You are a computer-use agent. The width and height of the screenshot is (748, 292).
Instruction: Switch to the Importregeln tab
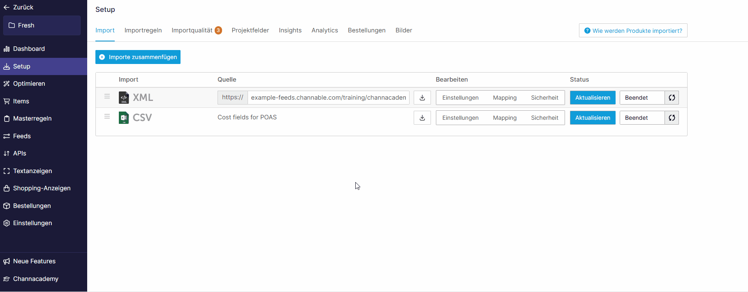[143, 30]
